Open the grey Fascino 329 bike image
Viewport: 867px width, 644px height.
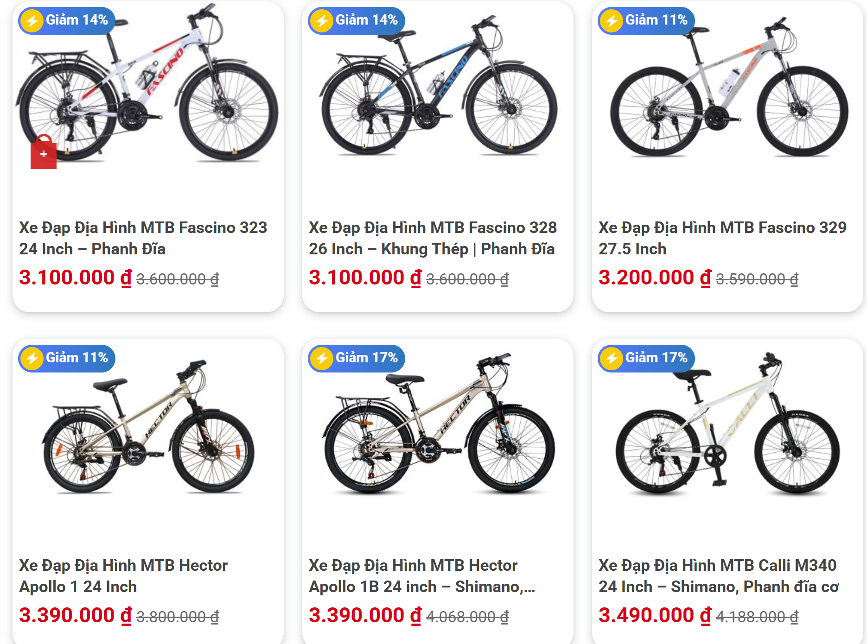728,88
